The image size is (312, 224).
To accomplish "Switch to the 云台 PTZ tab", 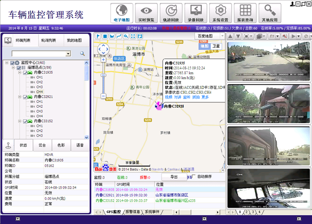I will point(42,145).
